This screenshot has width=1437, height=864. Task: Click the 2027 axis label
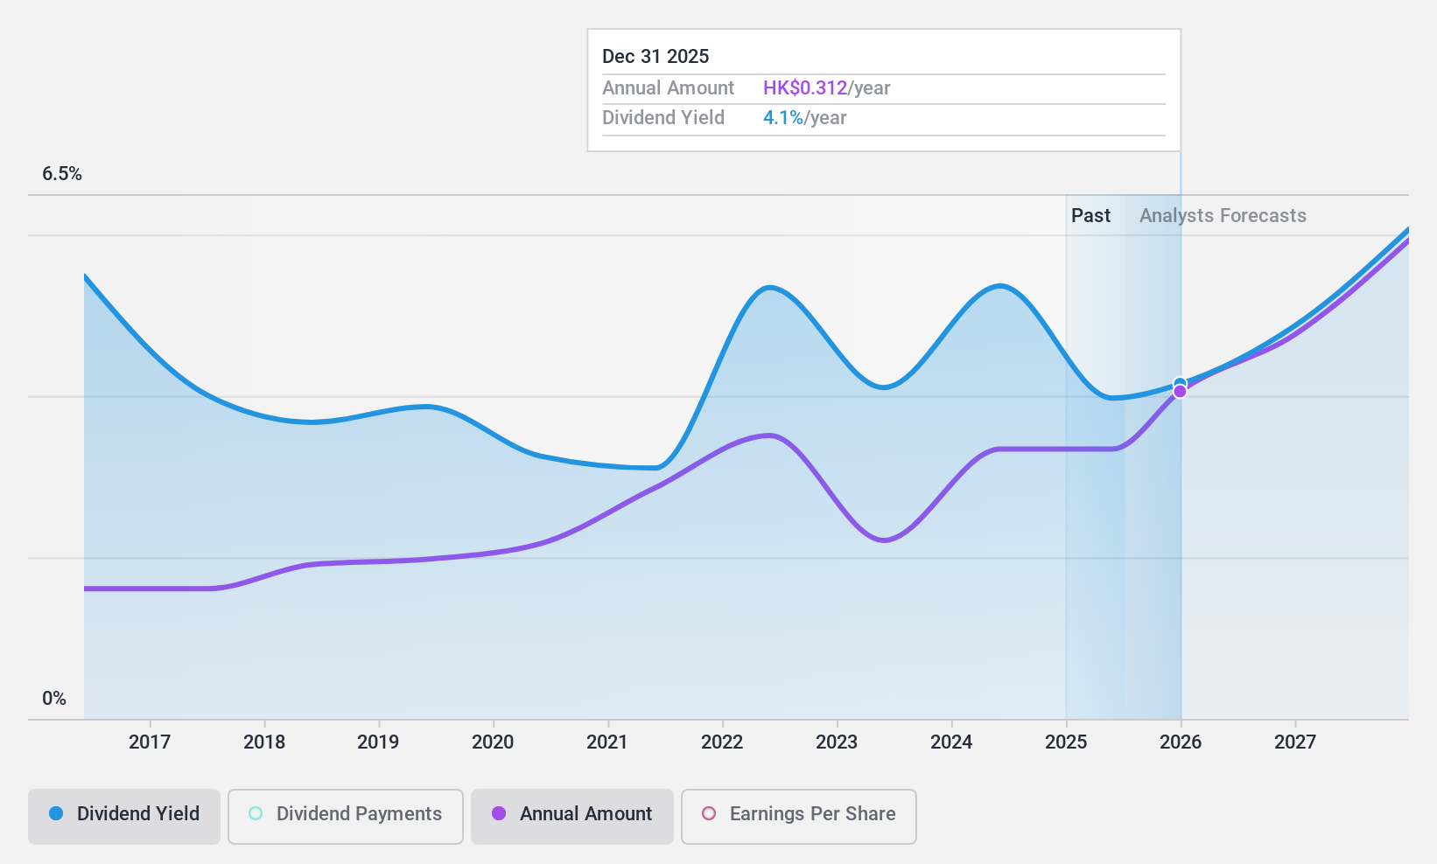pos(1295,742)
